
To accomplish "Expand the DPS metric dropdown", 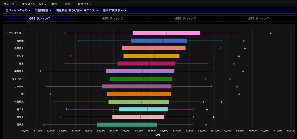I will pyautogui.click(x=68, y=4).
